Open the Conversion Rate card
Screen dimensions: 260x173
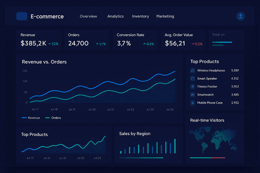click(136, 40)
